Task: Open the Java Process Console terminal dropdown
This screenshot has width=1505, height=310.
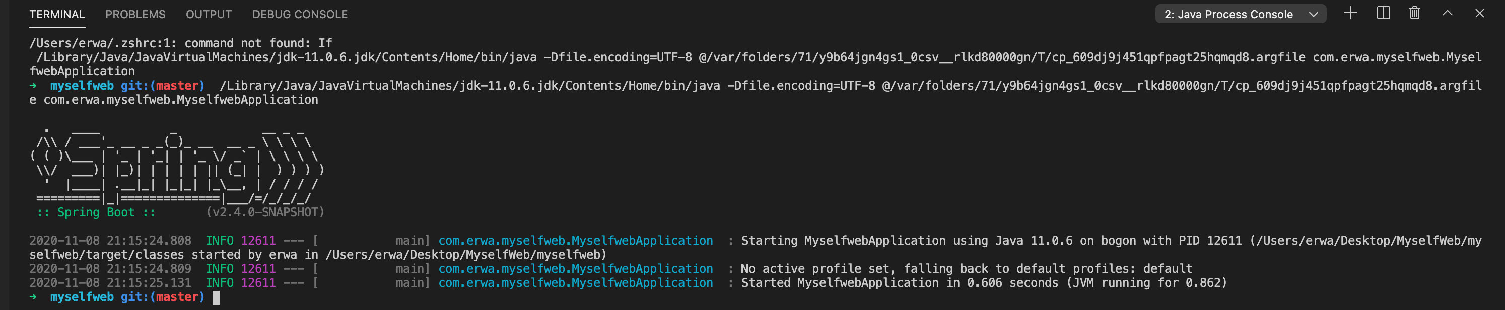Action: [x=1241, y=14]
